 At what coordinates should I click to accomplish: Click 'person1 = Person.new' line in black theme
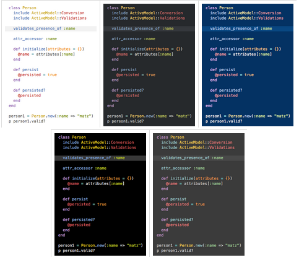(x=100, y=245)
